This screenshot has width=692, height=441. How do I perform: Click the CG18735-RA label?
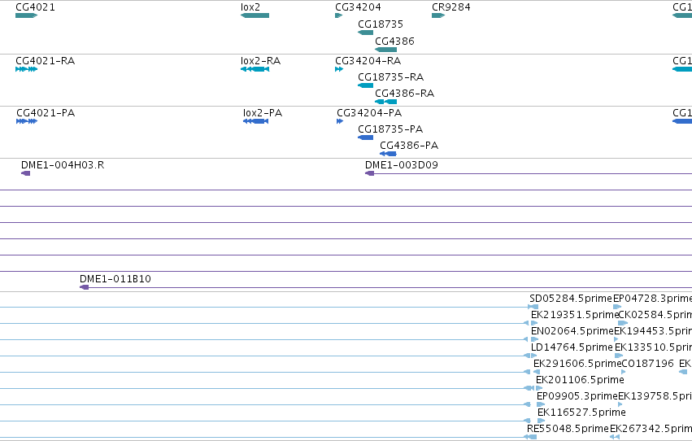tap(390, 76)
